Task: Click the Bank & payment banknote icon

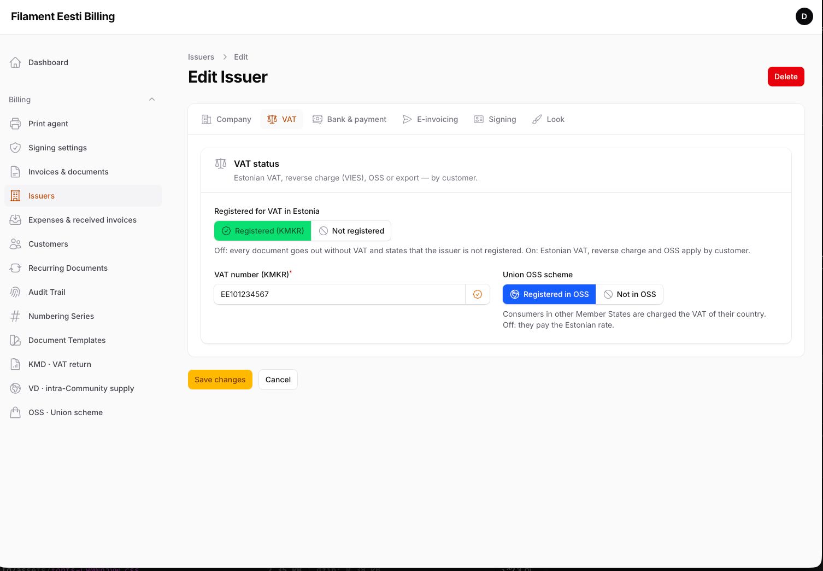Action: [x=318, y=119]
